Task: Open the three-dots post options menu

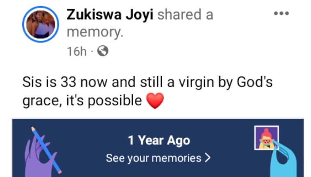Action: [281, 13]
